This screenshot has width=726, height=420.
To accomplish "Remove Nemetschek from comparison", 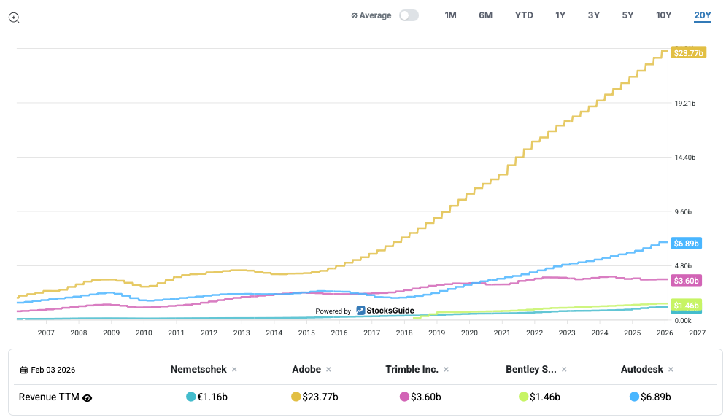I will coord(234,370).
